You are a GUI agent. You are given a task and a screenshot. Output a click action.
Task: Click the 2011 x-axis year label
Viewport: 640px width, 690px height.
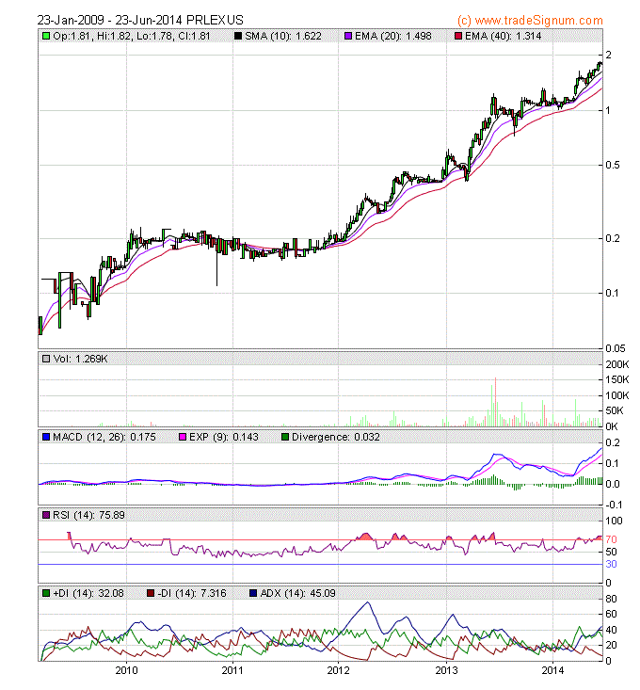point(232,670)
